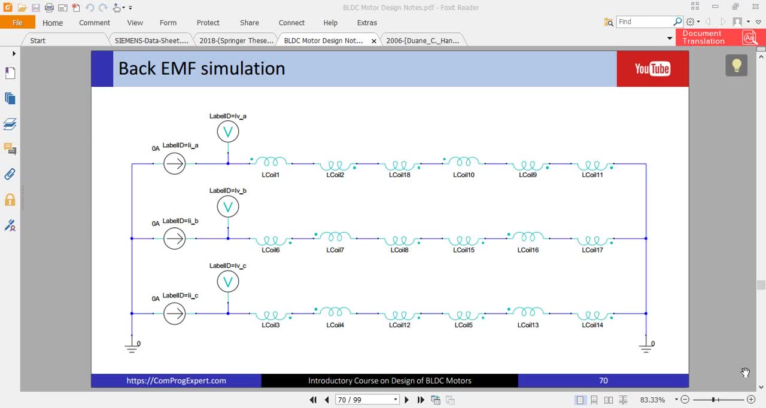Open the Bookmarks panel
Viewport: 766px width, 408px height.
[x=10, y=73]
